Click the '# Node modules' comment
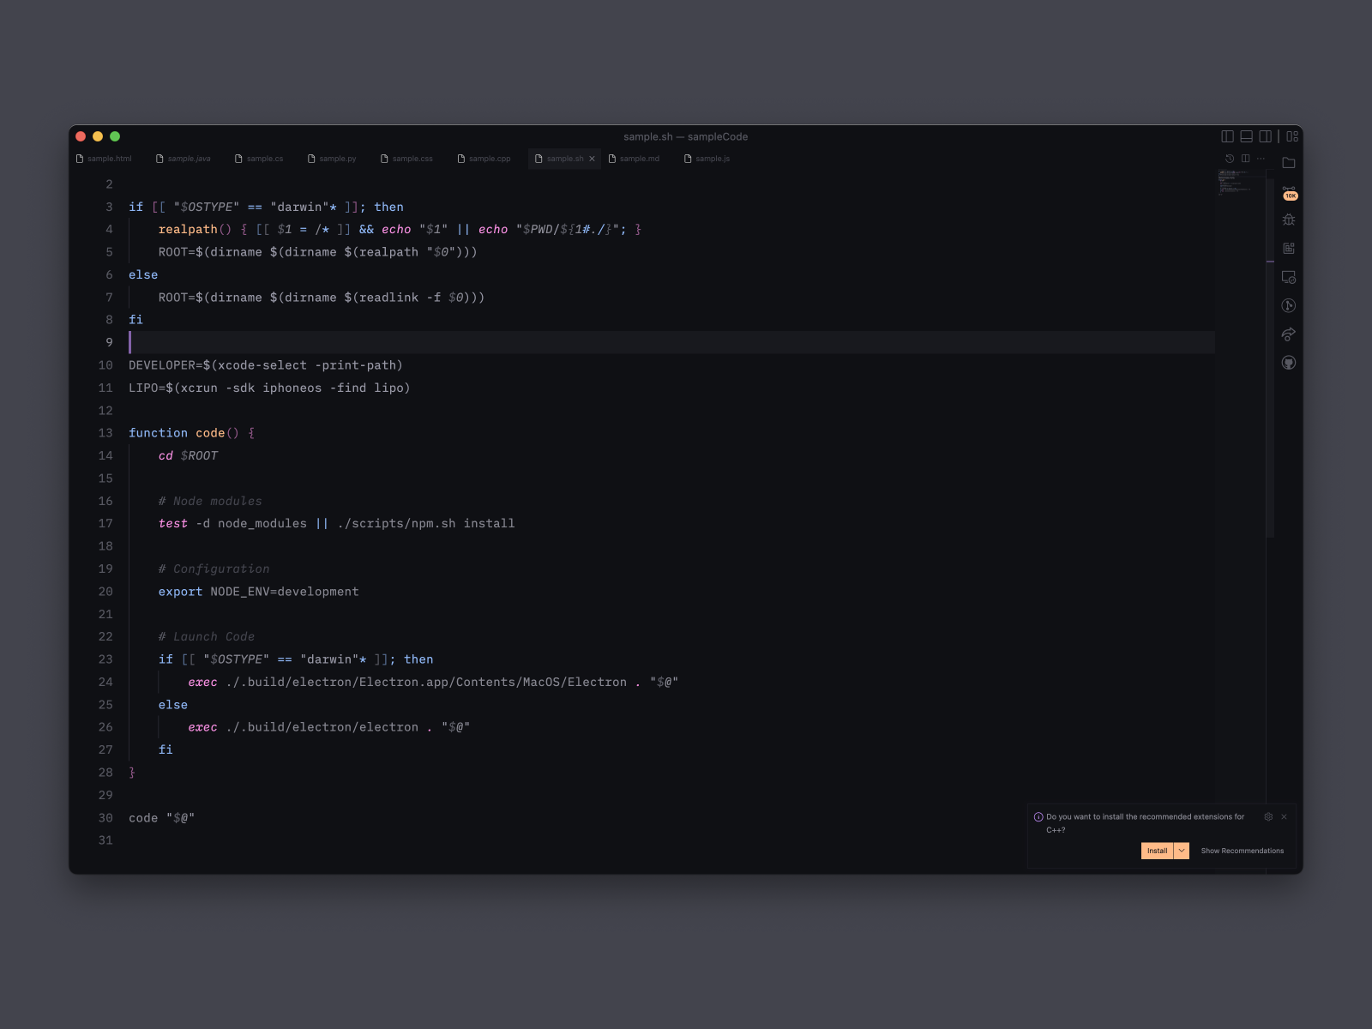Image resolution: width=1372 pixels, height=1029 pixels. click(210, 501)
